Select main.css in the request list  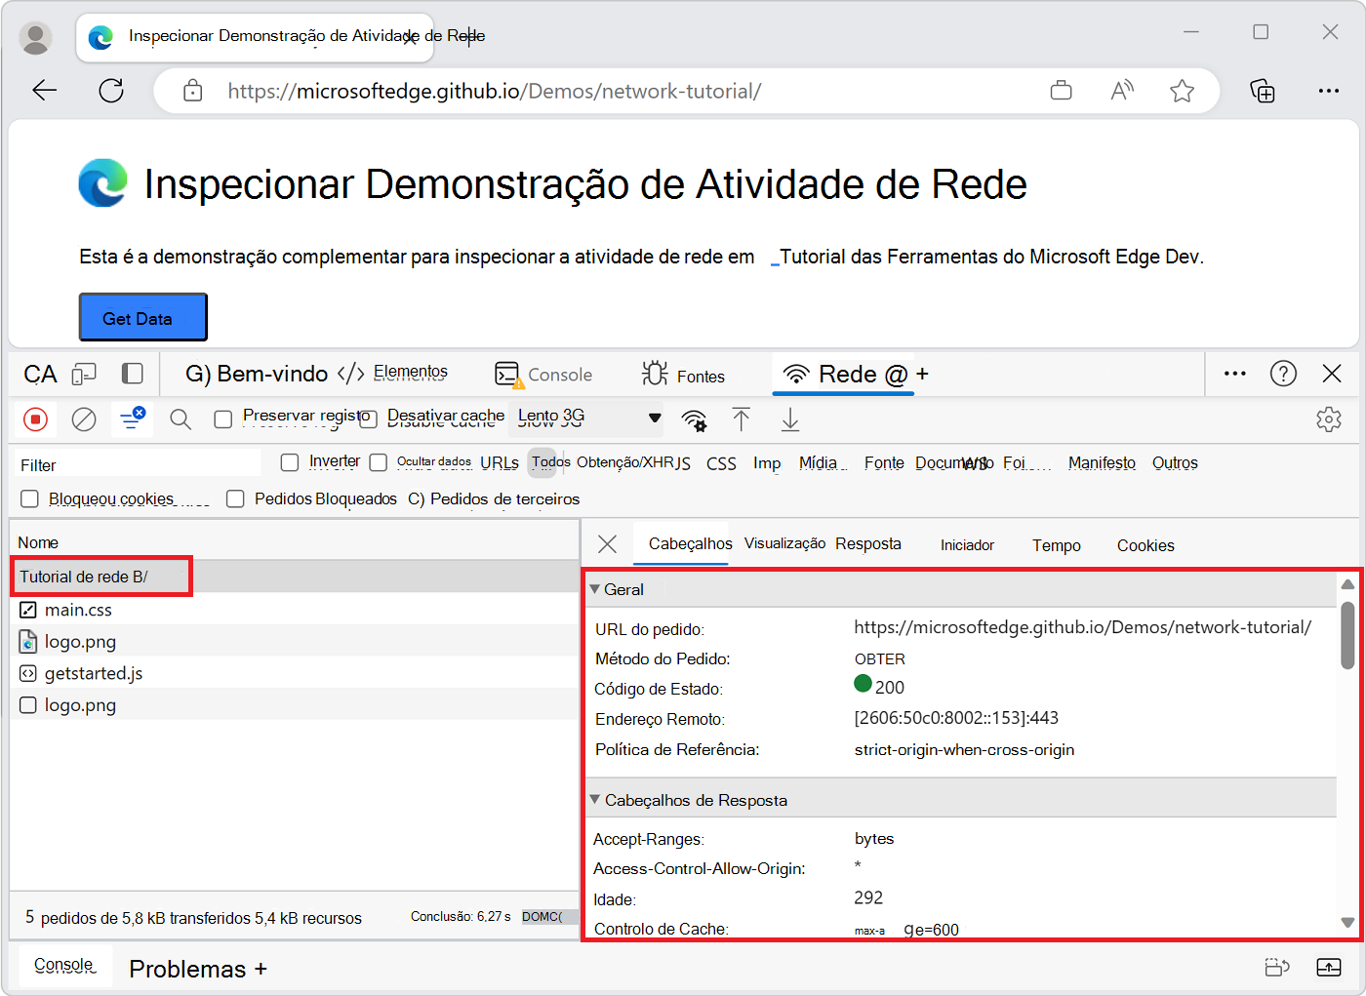point(78,610)
